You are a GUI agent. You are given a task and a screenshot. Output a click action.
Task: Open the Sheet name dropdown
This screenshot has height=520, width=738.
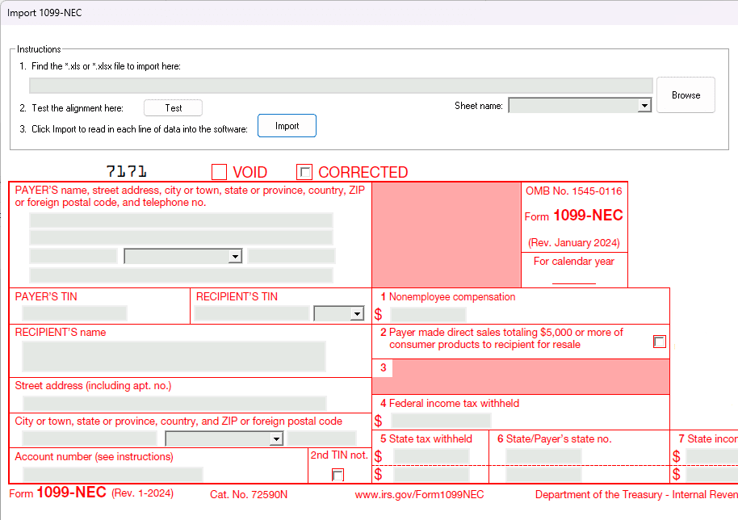click(580, 106)
